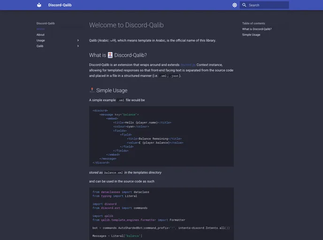The height and width of the screenshot is (240, 323).
Task: Expand the Usage section chevron
Action: [x=78, y=40]
